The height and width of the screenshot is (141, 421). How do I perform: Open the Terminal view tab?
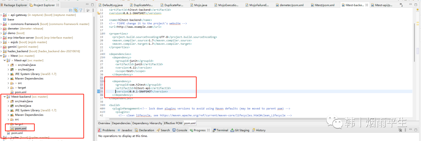(x=220, y=130)
